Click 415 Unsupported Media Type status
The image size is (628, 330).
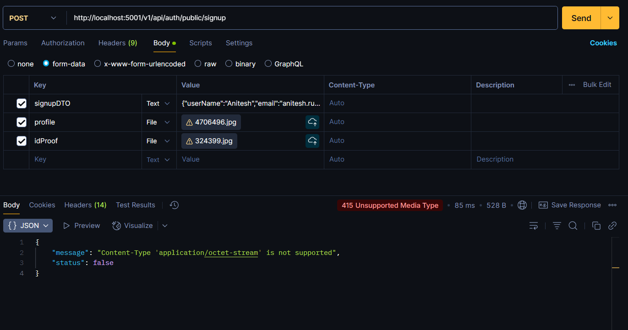tap(390, 206)
